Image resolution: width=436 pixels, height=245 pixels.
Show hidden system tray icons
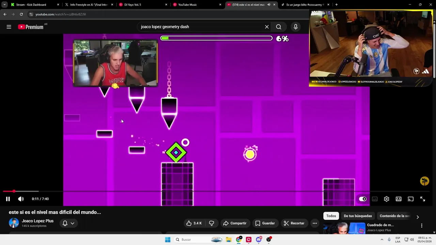[x=382, y=240]
